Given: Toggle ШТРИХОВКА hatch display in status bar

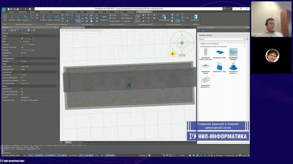Looking at the screenshot, I should [110, 155].
